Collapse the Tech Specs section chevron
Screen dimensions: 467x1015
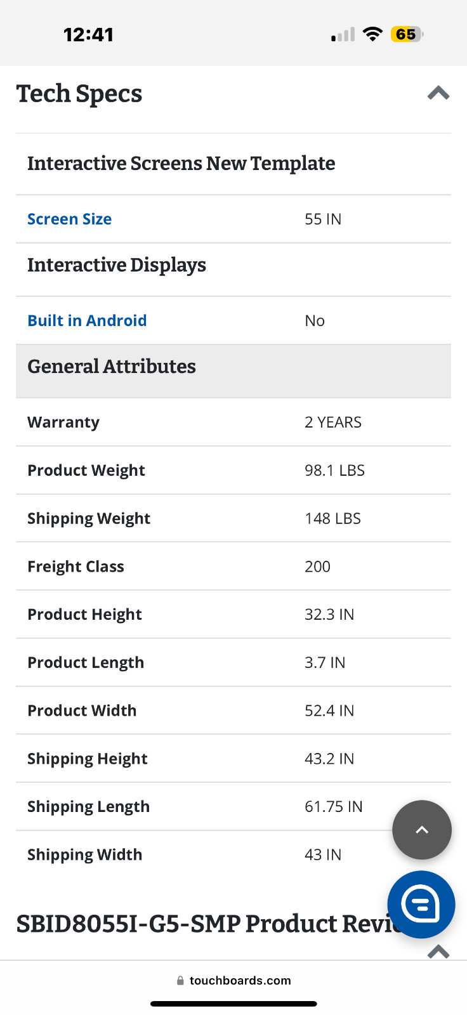438,94
